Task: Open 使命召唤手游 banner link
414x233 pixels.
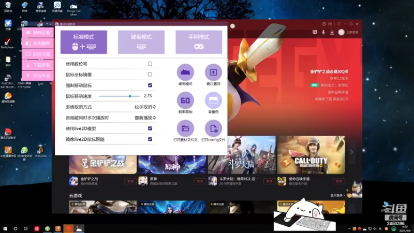Action: [x=338, y=92]
